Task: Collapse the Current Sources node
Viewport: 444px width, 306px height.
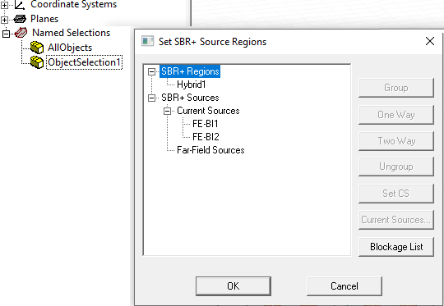Action: [x=168, y=111]
